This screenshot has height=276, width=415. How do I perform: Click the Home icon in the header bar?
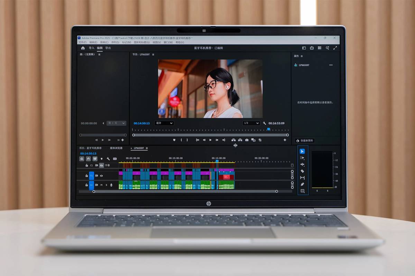83,48
